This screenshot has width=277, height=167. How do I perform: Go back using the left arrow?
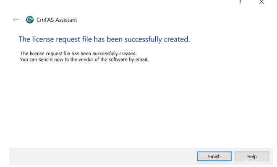(x=16, y=20)
